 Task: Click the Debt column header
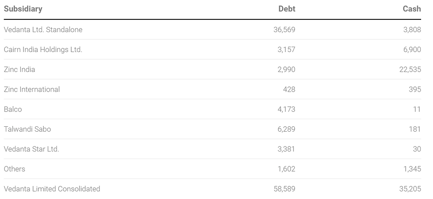click(287, 9)
